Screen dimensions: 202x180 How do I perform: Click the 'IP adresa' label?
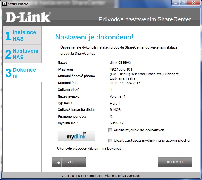[x=65, y=69]
